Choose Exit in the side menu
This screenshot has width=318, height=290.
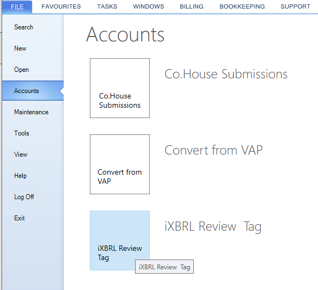tap(33, 218)
